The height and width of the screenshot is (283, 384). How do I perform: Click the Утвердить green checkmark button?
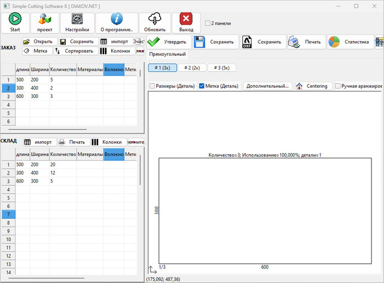pos(169,42)
